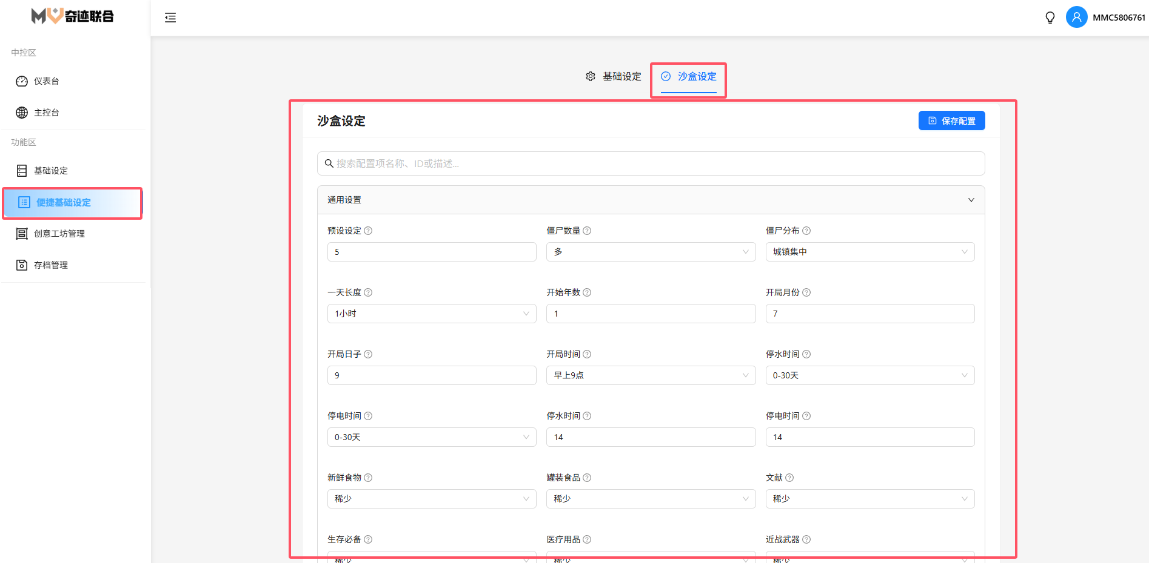The image size is (1149, 563).
Task: Open the 开局时间 dropdown showing 早上9点
Action: coord(651,375)
